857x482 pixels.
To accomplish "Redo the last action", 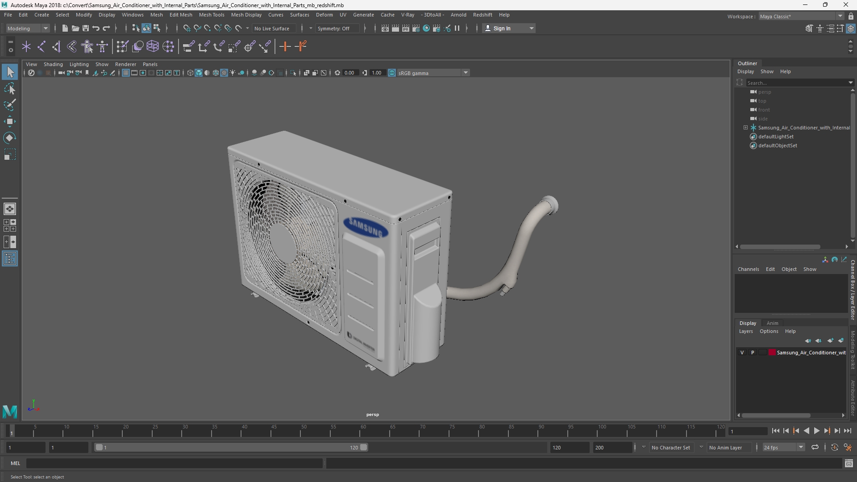I will 106,28.
